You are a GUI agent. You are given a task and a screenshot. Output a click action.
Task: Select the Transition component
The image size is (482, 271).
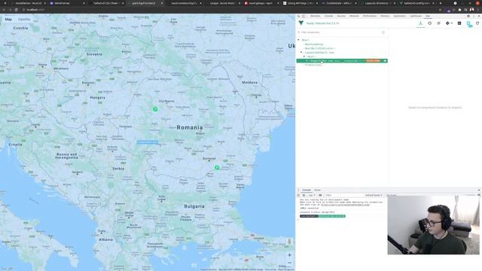(x=313, y=65)
